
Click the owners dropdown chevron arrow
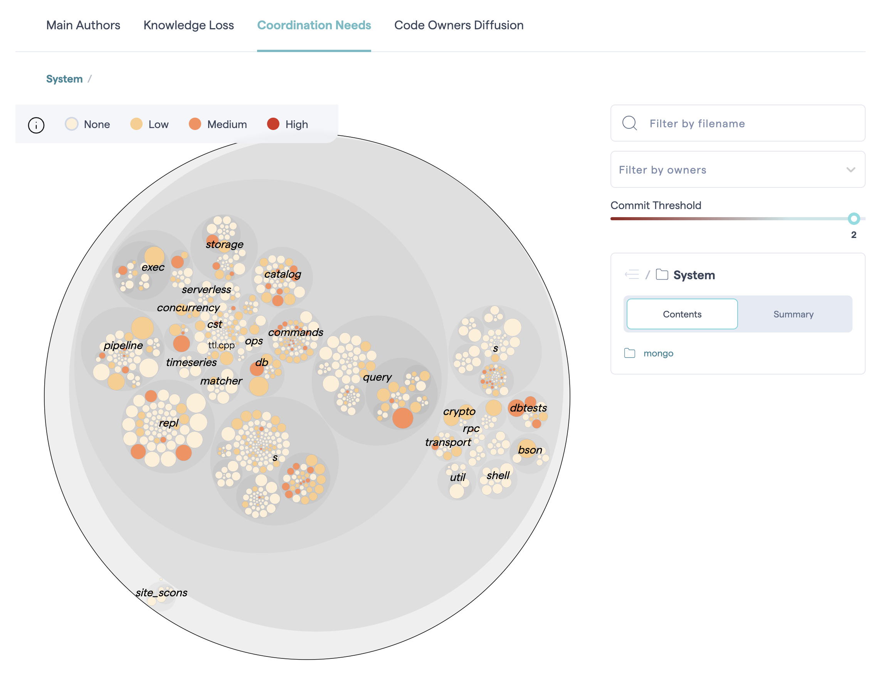point(850,170)
